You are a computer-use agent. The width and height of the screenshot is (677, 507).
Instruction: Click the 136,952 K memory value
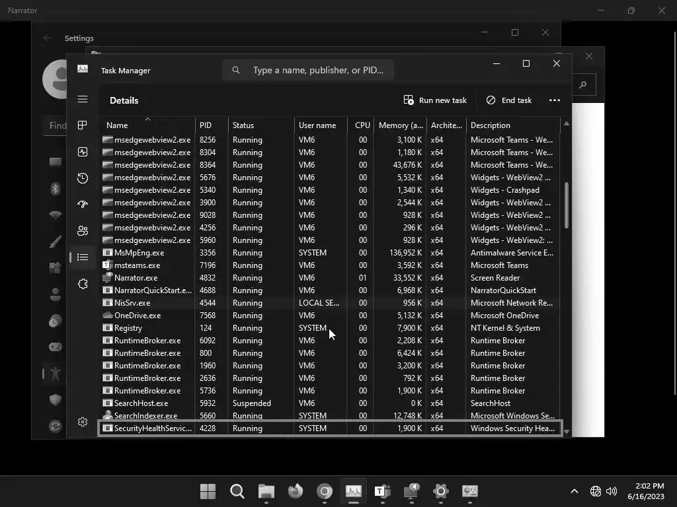[x=405, y=253]
